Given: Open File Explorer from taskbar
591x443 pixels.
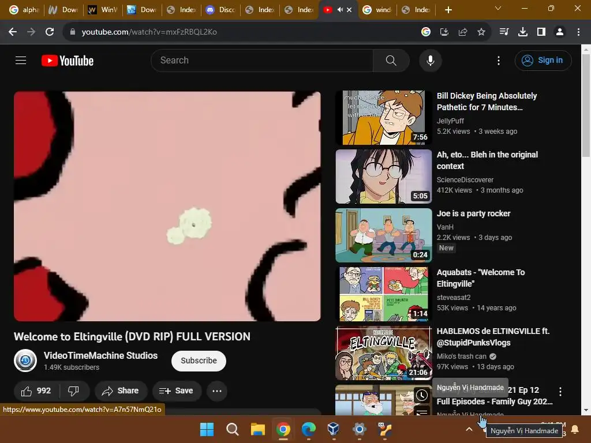Looking at the screenshot, I should pyautogui.click(x=258, y=429).
